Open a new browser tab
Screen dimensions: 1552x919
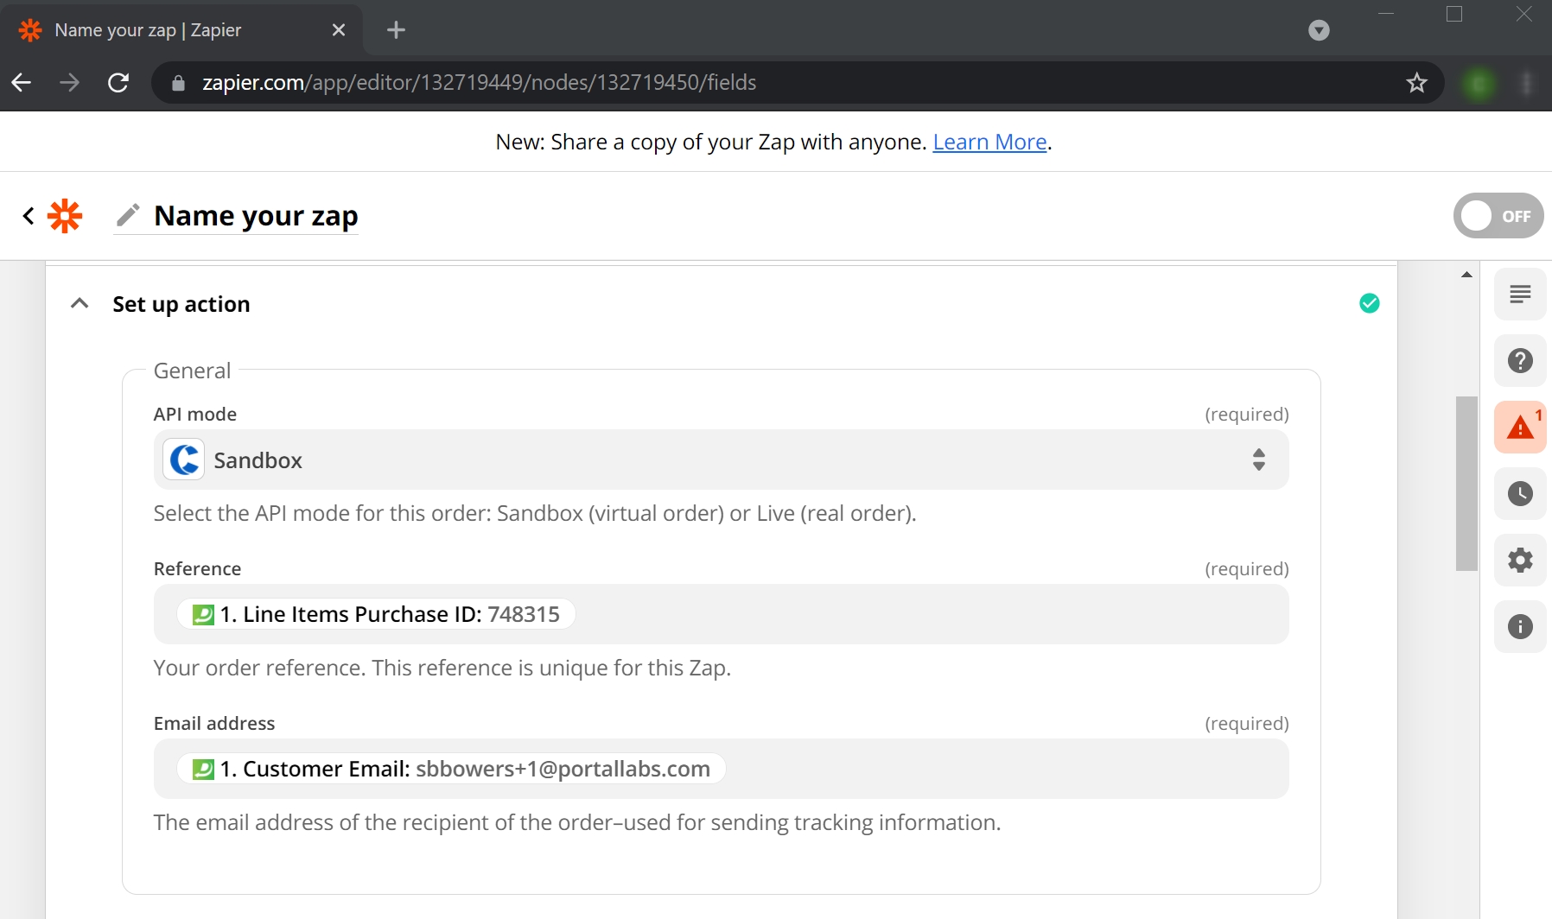click(x=396, y=30)
